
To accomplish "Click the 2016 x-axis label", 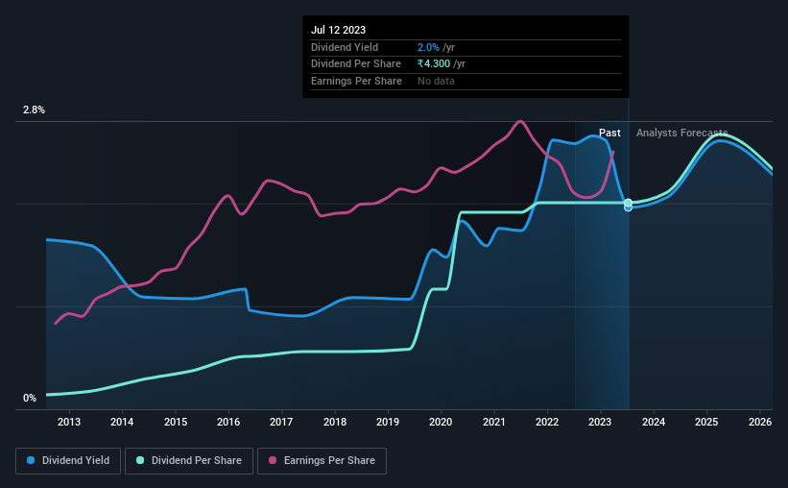I will coord(228,422).
